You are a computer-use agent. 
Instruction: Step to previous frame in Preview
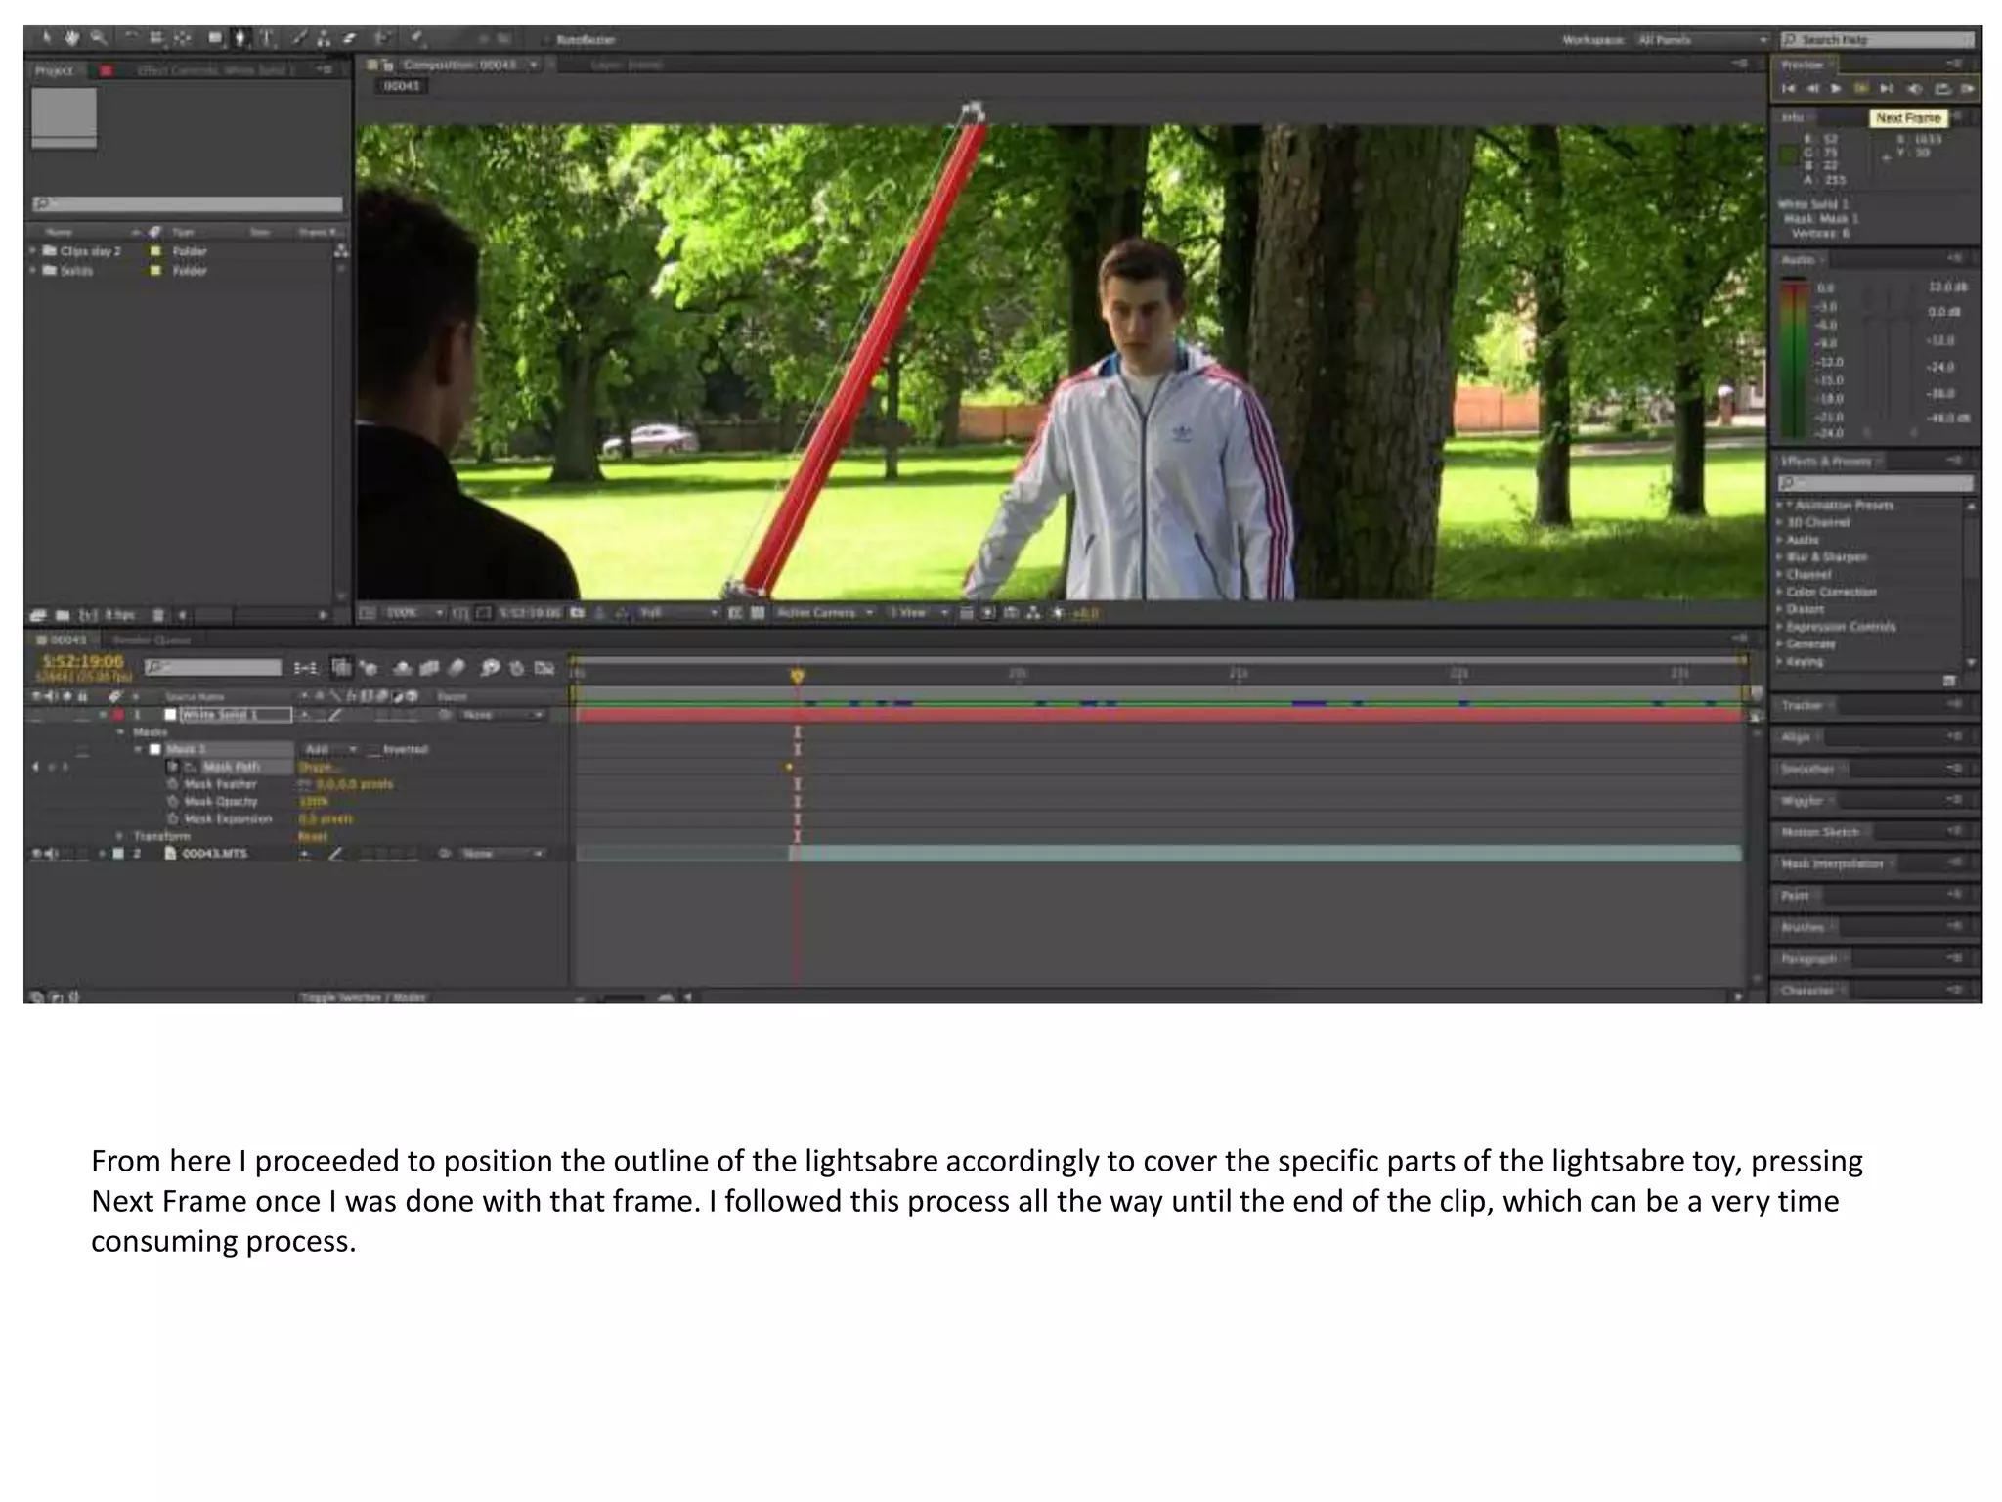[x=1812, y=89]
